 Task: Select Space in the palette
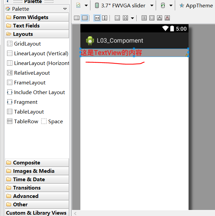[x=52, y=122]
